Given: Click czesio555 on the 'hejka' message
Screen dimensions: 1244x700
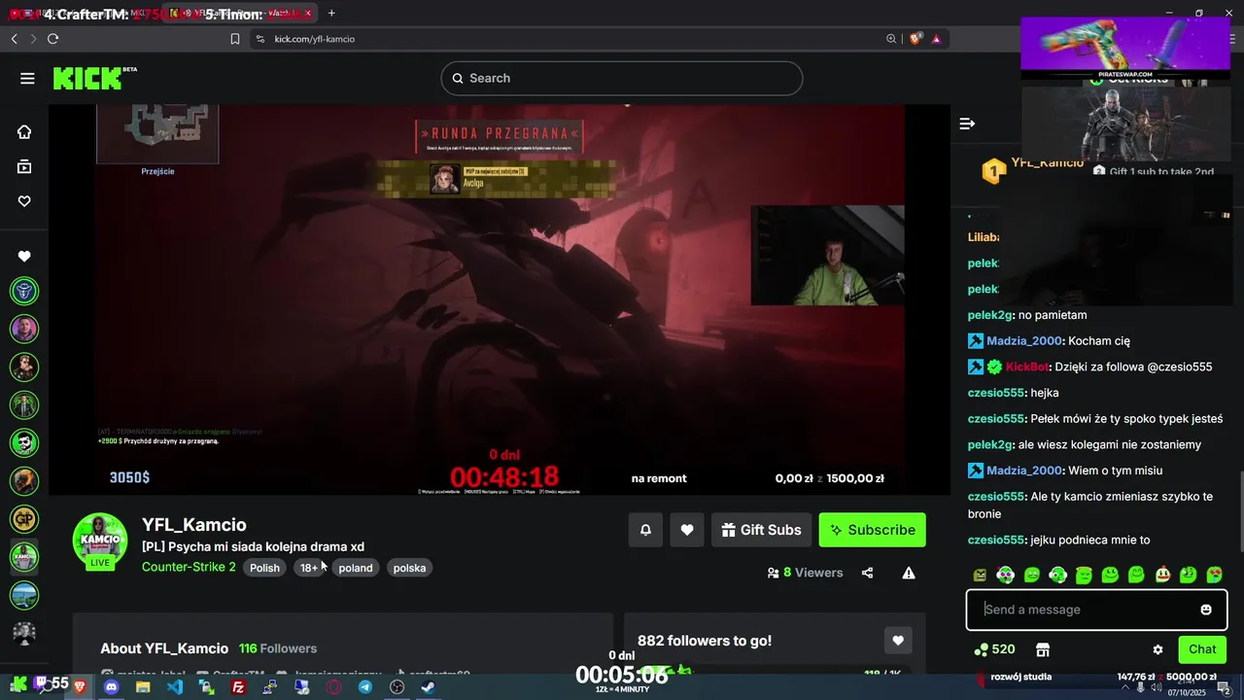Looking at the screenshot, I should (996, 393).
